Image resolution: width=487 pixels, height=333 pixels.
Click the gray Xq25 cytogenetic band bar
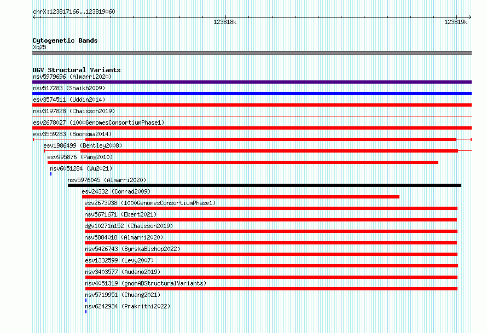coord(252,53)
